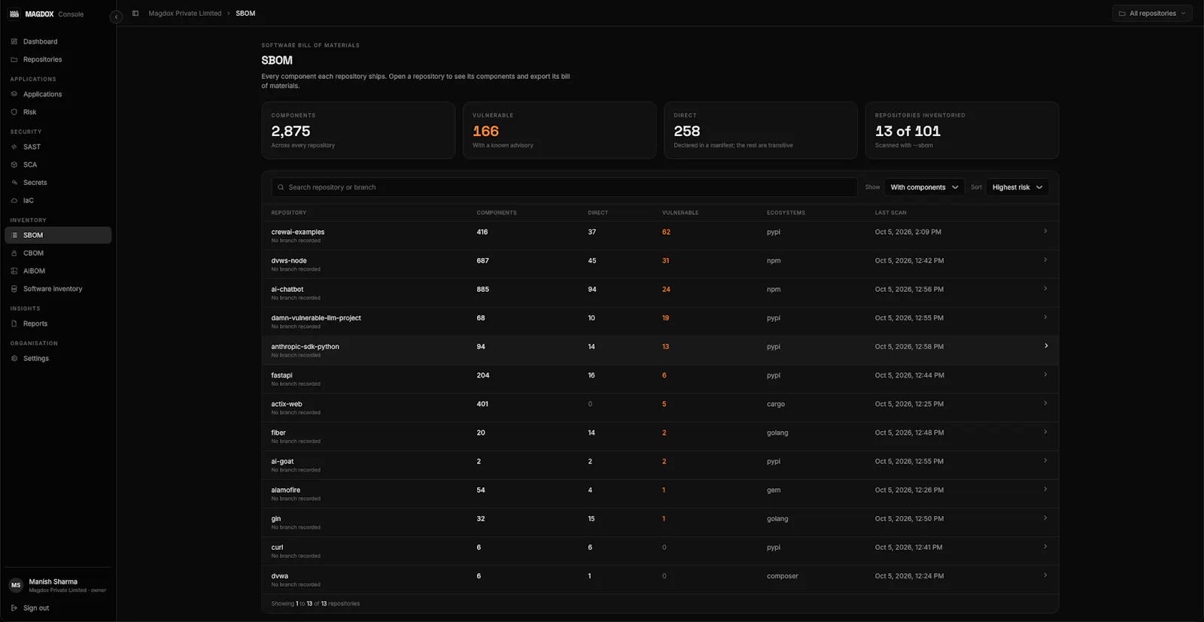Click the vulnerable count 62 for crewai-examples

pyautogui.click(x=666, y=232)
